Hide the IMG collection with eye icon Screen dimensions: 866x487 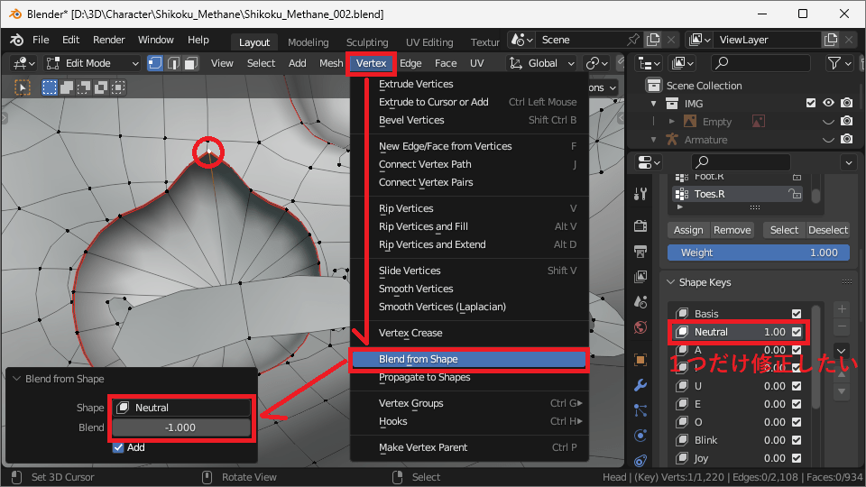[828, 104]
